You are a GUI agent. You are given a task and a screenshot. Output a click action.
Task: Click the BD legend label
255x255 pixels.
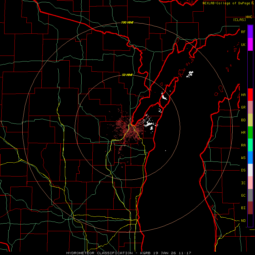[x=243, y=120]
